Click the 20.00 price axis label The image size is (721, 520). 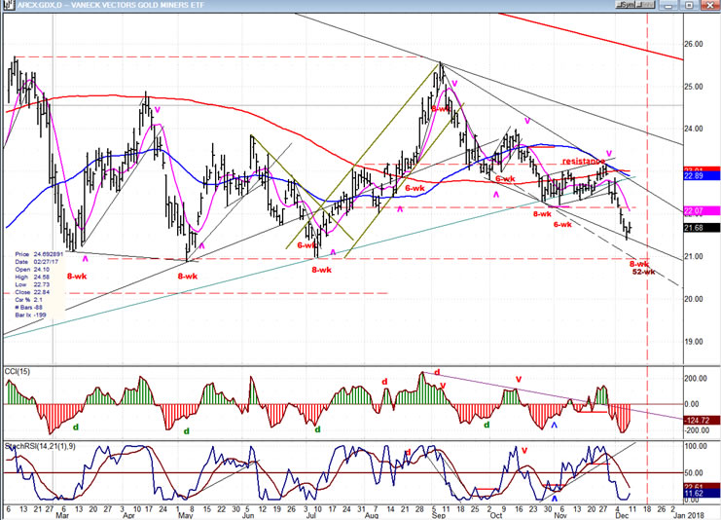(x=694, y=299)
